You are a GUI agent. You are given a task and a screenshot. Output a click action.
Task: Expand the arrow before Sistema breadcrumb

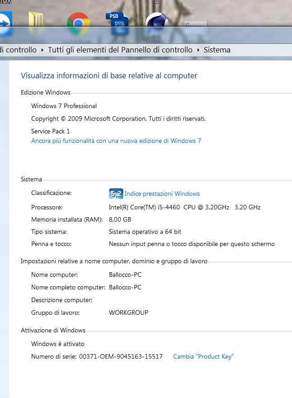[198, 50]
